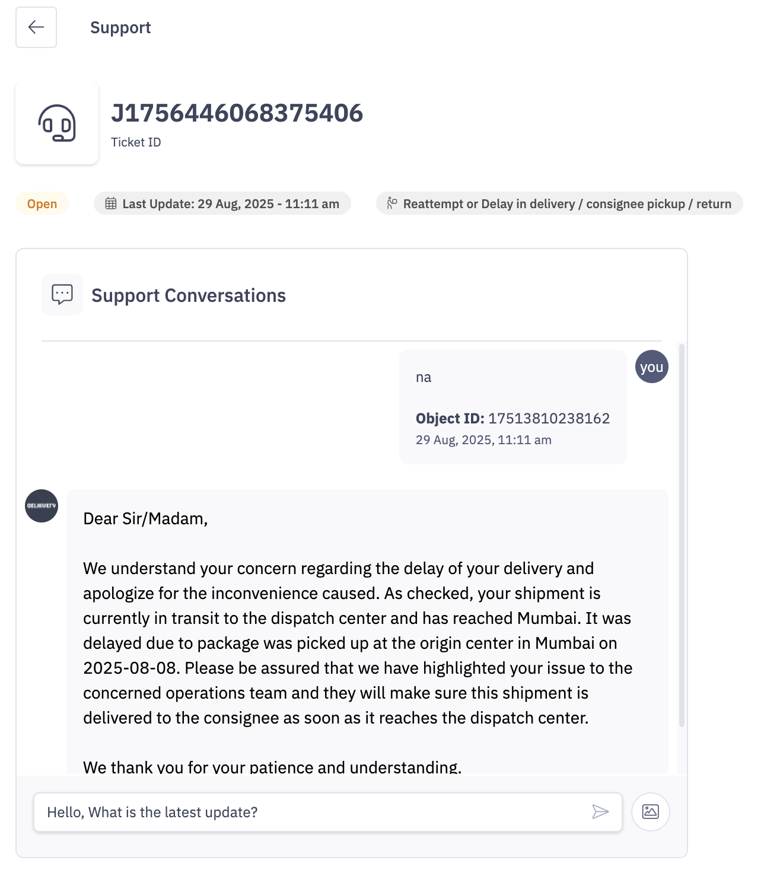Click the Support page title
The width and height of the screenshot is (764, 873).
[x=120, y=27]
